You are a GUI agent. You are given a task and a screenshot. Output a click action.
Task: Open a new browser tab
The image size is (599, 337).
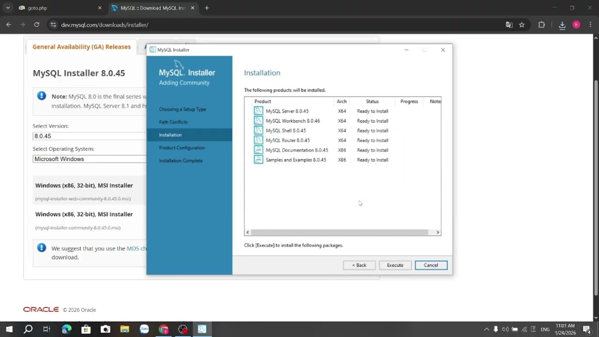tap(206, 8)
